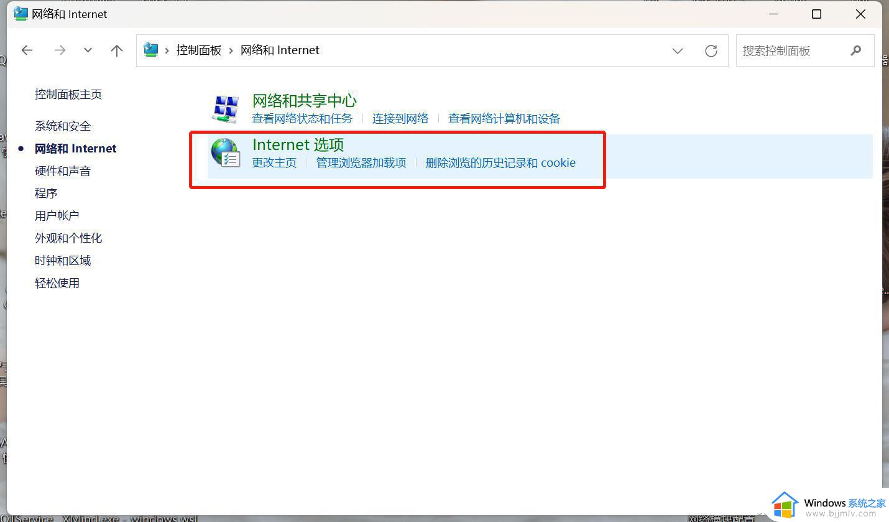Image resolution: width=889 pixels, height=522 pixels.
Task: Click 更改主页 link
Action: point(274,162)
